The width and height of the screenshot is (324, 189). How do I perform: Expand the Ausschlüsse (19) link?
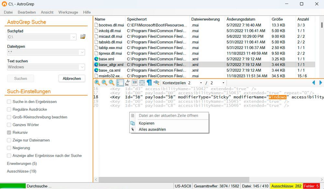click(21, 171)
